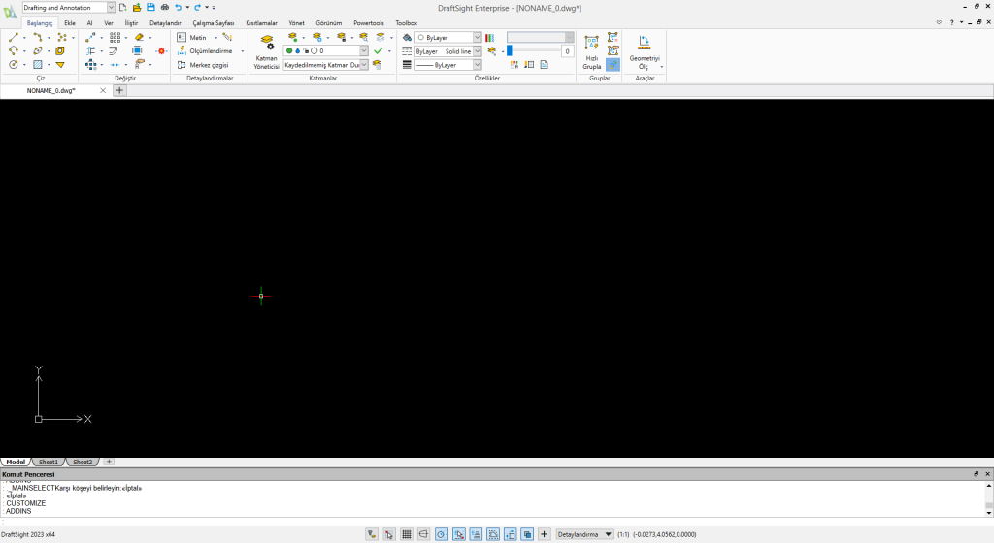Click the transparency slider in Özellikler

click(532, 51)
